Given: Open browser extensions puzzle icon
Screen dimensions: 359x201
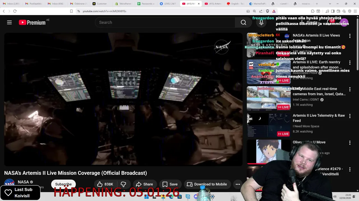Looking at the screenshot, I should (312, 11).
